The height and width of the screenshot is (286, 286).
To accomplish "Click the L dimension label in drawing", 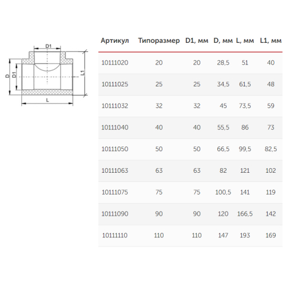I will (47, 100).
